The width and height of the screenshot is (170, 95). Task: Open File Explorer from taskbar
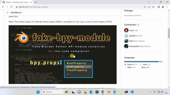coord(85,92)
